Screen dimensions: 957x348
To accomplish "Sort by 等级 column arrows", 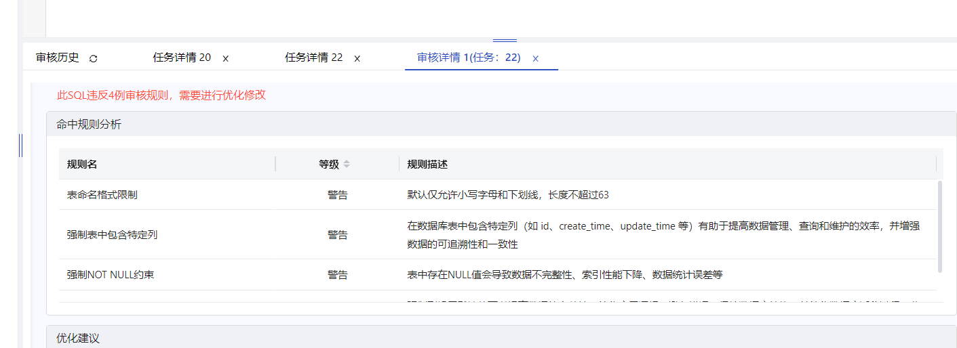I will pos(347,164).
